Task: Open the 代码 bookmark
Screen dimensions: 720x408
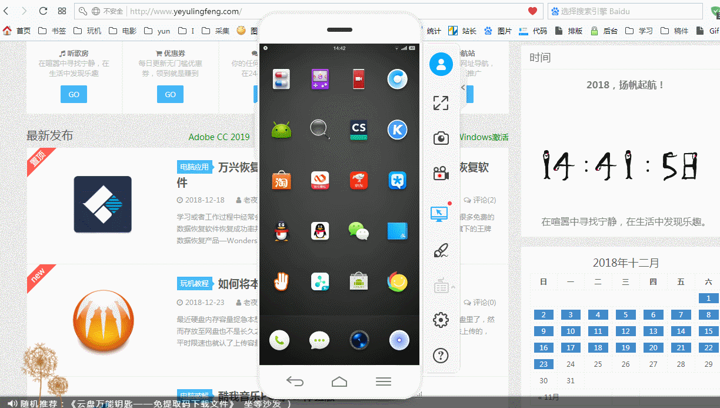Action: (x=533, y=31)
